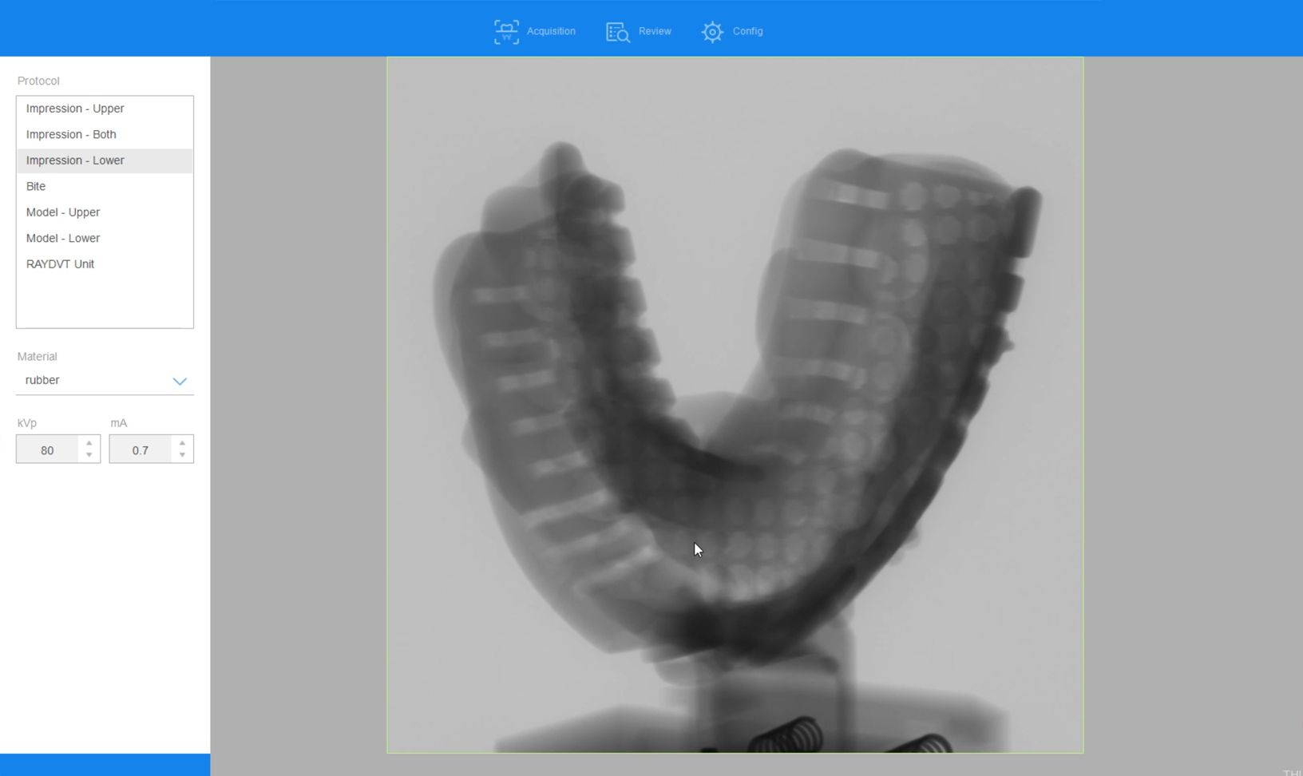
Task: Select the Model - Lower protocol
Action: pos(63,238)
